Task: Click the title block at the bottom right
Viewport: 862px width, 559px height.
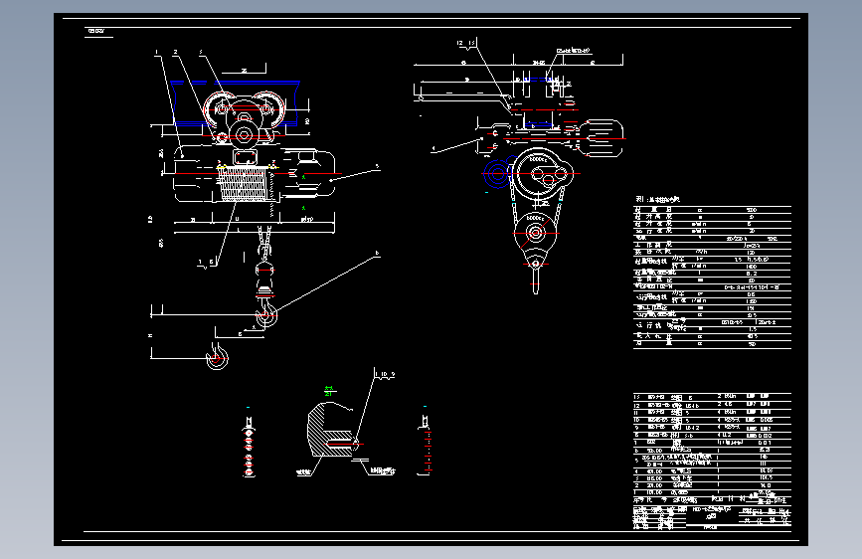Action: click(x=712, y=517)
